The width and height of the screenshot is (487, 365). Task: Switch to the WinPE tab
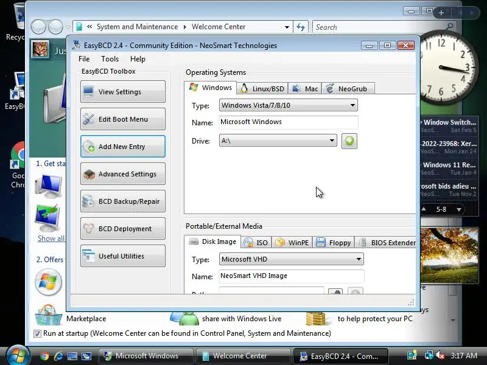point(292,243)
